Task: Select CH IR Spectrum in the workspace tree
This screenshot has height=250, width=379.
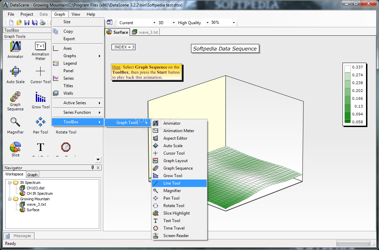Action: 40,193
